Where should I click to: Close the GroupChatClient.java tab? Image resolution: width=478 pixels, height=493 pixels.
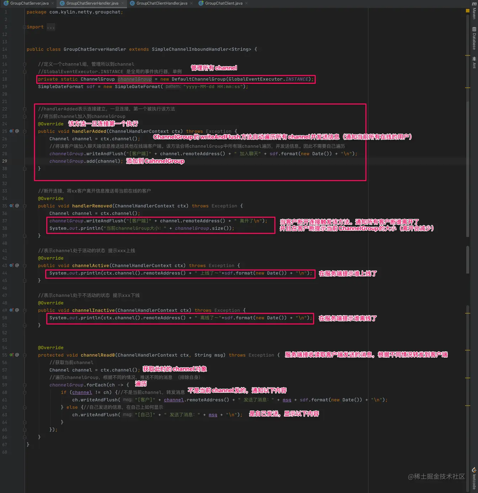[246, 3]
